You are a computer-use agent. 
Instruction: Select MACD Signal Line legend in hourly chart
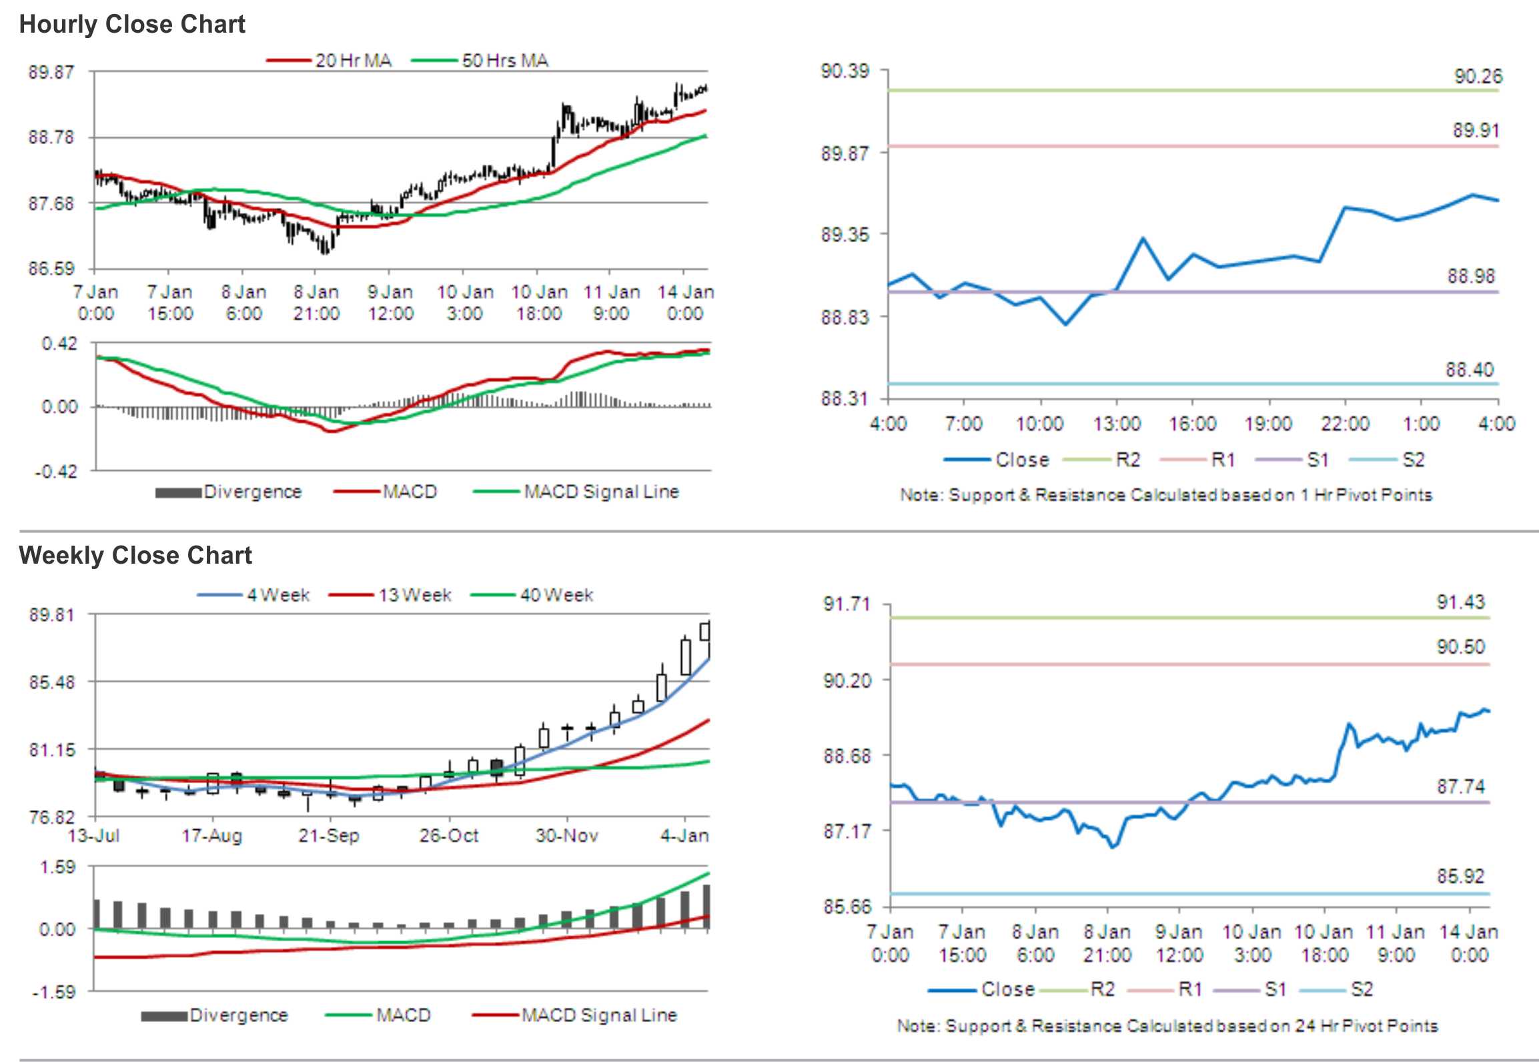(576, 492)
